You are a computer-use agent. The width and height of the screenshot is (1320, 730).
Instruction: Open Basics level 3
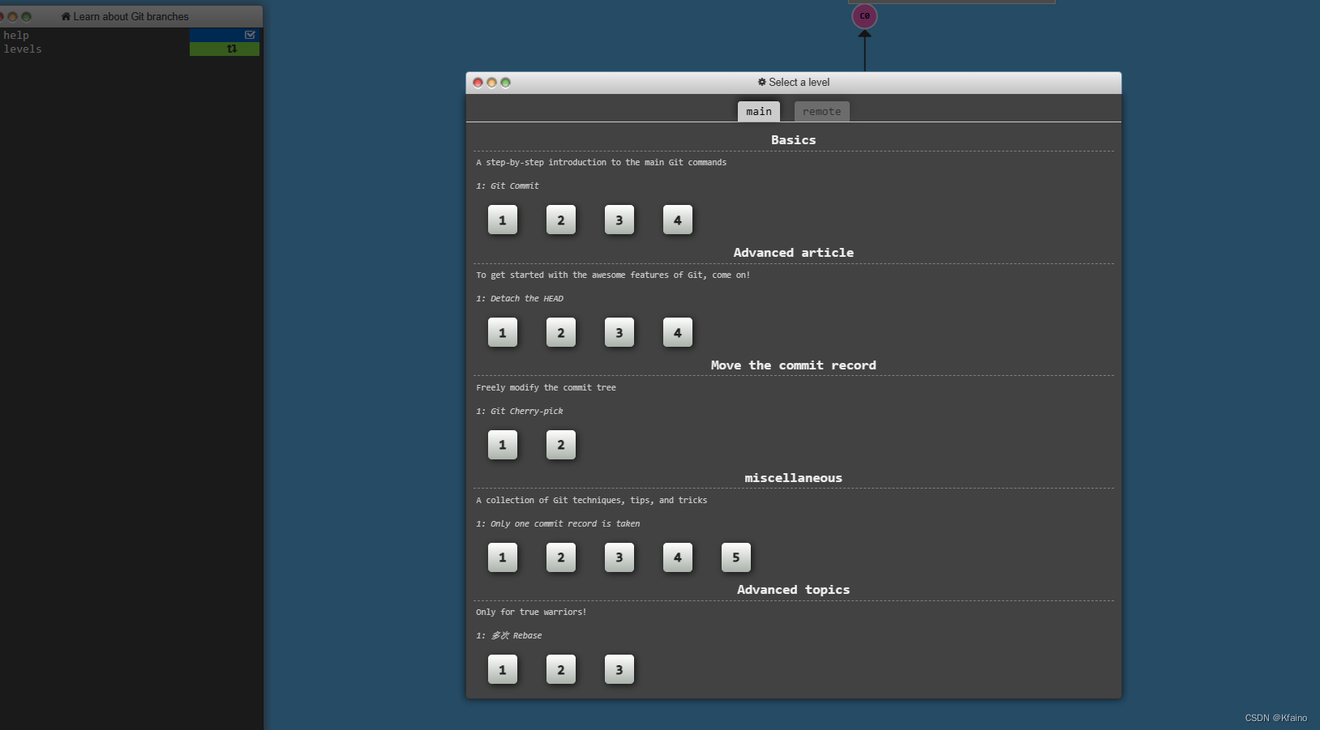point(619,220)
